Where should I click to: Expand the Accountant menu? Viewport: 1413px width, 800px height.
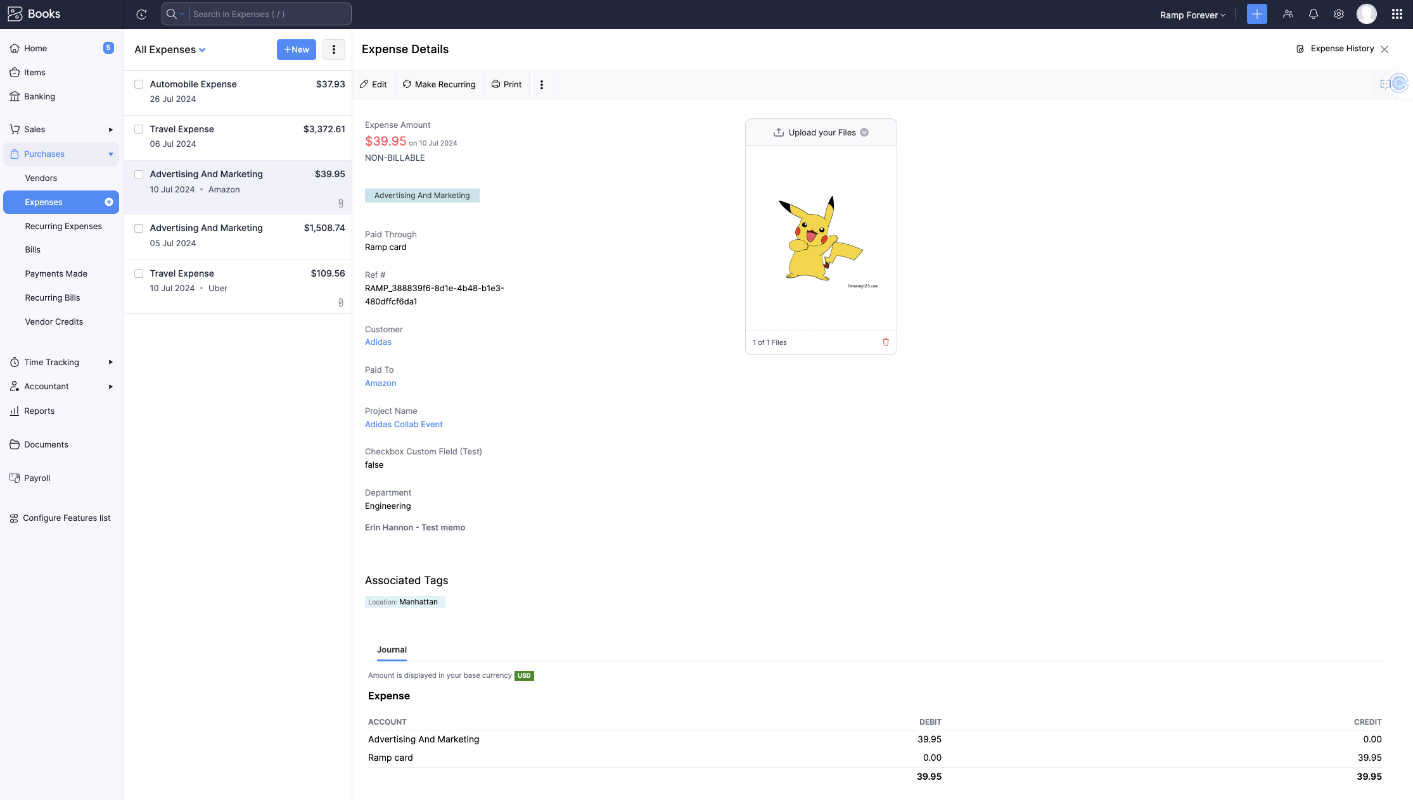coord(61,386)
